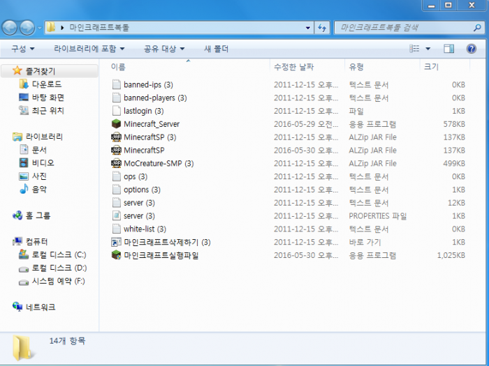Minimize the Explorer window

(431, 6)
